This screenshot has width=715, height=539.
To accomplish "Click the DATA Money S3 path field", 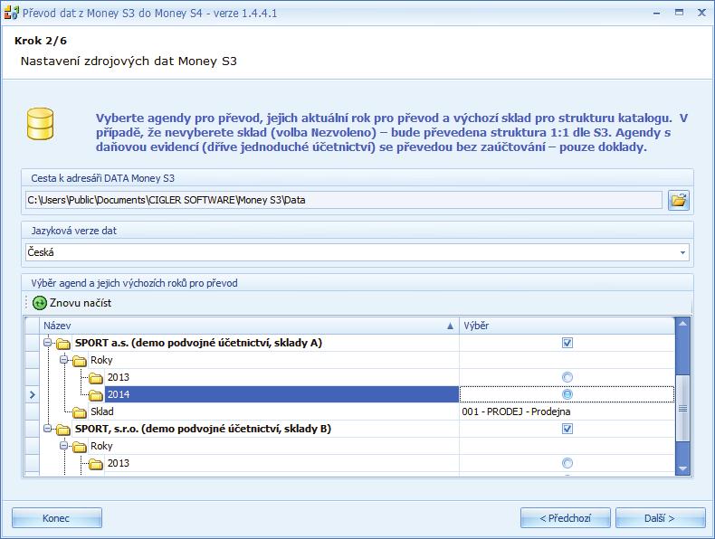I will [x=344, y=200].
